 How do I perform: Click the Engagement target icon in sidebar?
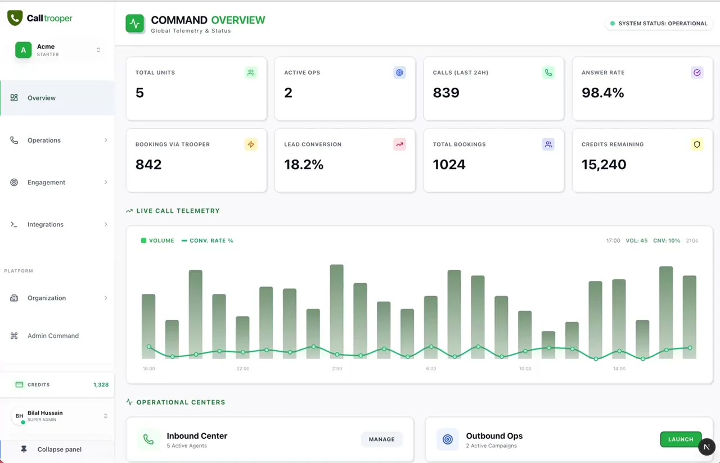click(14, 182)
